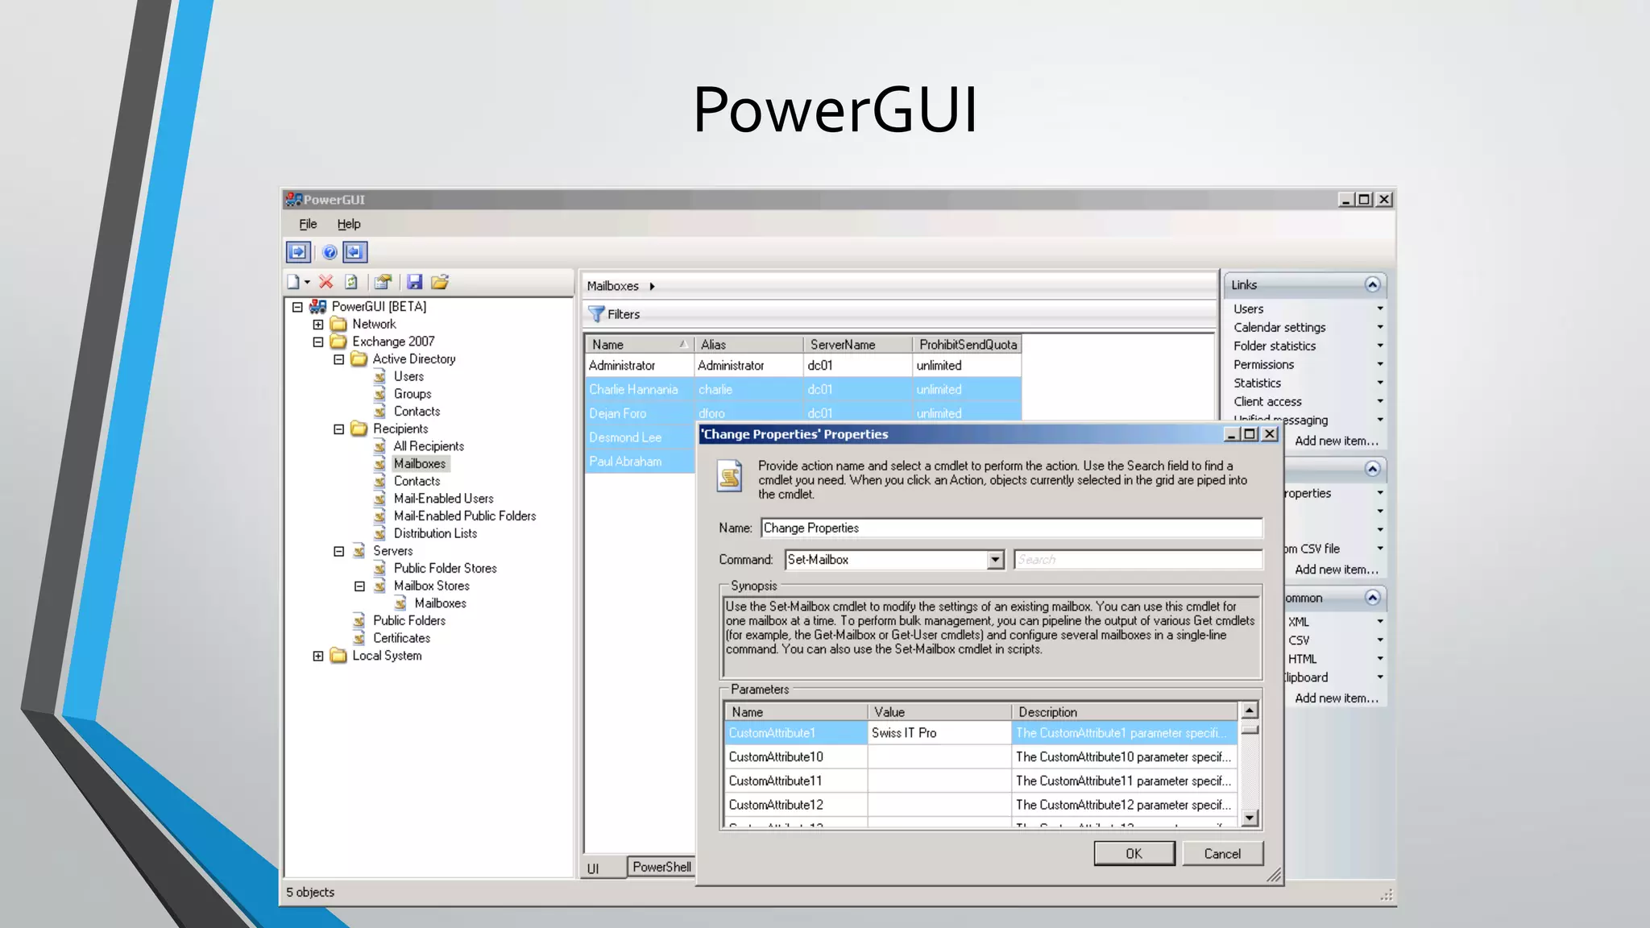
Task: Click OK in Change Properties dialog
Action: point(1134,854)
